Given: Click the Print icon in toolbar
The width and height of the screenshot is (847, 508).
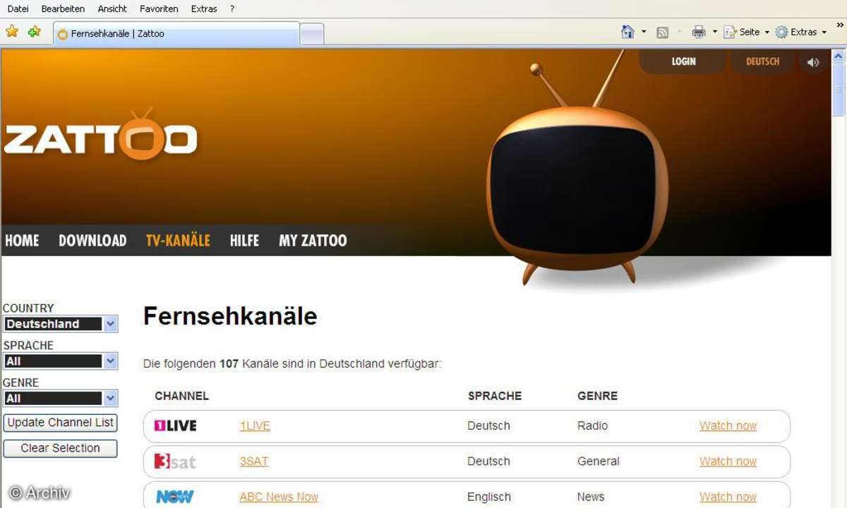Looking at the screenshot, I should click(x=699, y=32).
